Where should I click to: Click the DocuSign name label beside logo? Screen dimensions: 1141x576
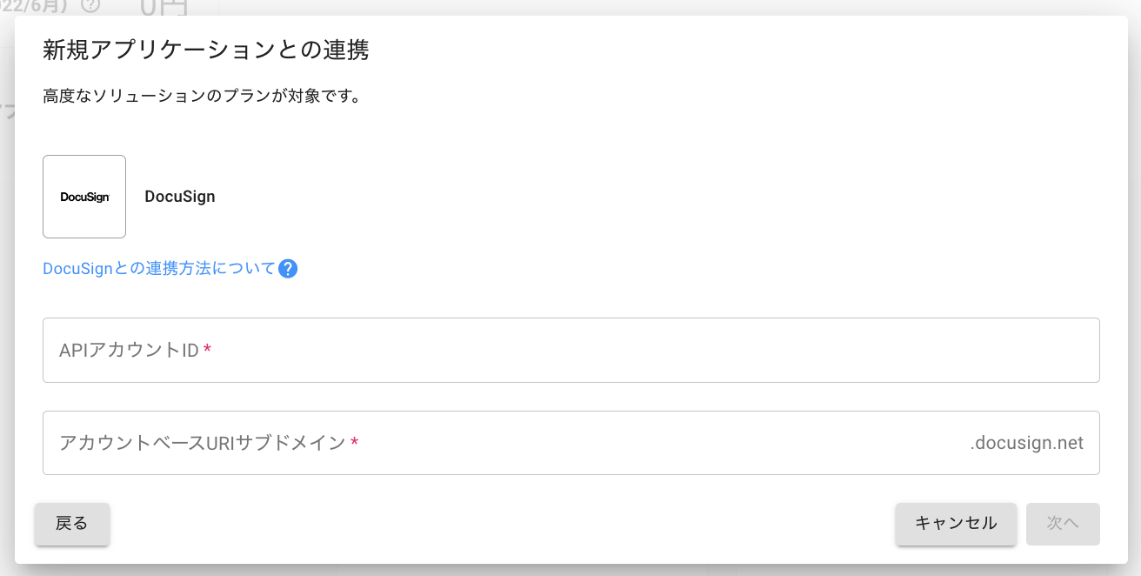pos(180,197)
